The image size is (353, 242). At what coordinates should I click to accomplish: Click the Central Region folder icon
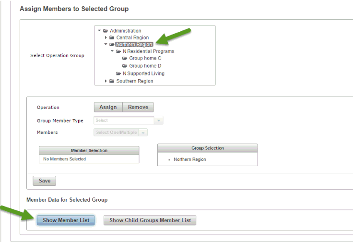pos(112,37)
